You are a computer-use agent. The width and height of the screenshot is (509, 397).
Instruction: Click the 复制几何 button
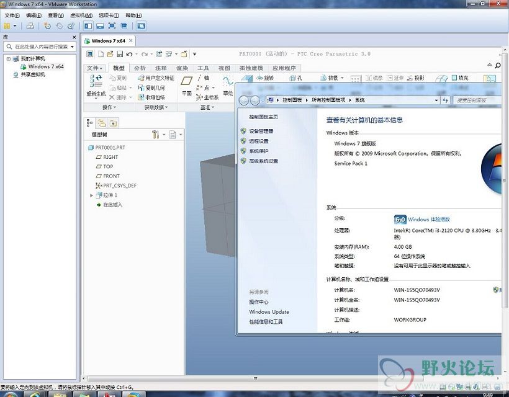click(x=151, y=88)
